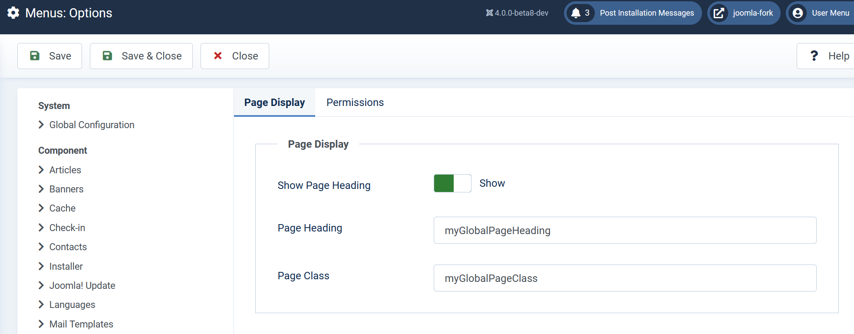The height and width of the screenshot is (334, 854).
Task: Click the Joomla logo next to version number
Action: click(489, 13)
